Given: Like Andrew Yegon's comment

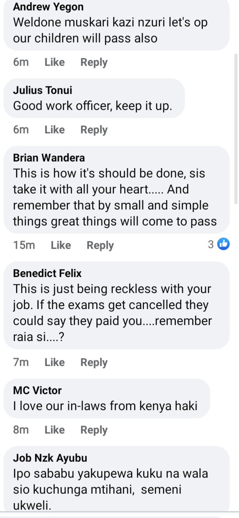Looking at the screenshot, I should 55,62.
